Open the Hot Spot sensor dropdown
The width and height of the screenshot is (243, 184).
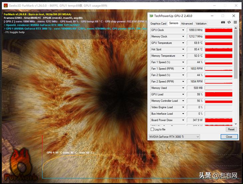pos(183,49)
